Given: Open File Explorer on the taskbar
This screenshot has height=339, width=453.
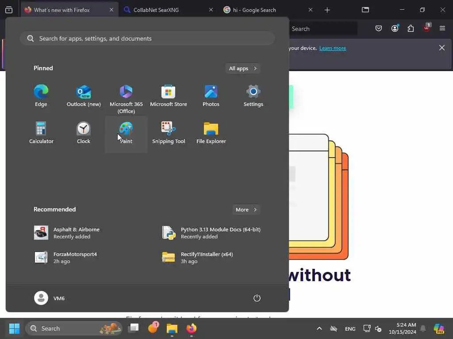Looking at the screenshot, I should [x=172, y=328].
